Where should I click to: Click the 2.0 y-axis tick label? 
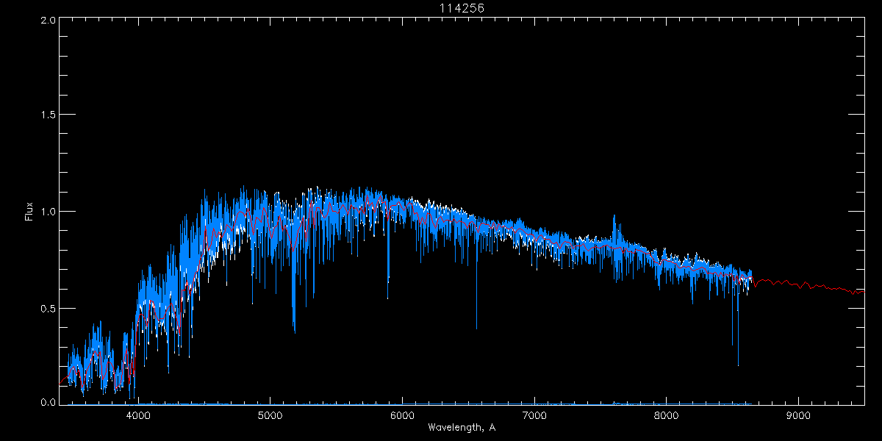49,21
